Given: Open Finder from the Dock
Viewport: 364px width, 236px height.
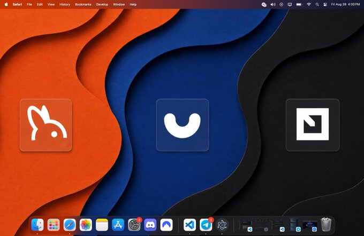Looking at the screenshot, I should pyautogui.click(x=37, y=225).
